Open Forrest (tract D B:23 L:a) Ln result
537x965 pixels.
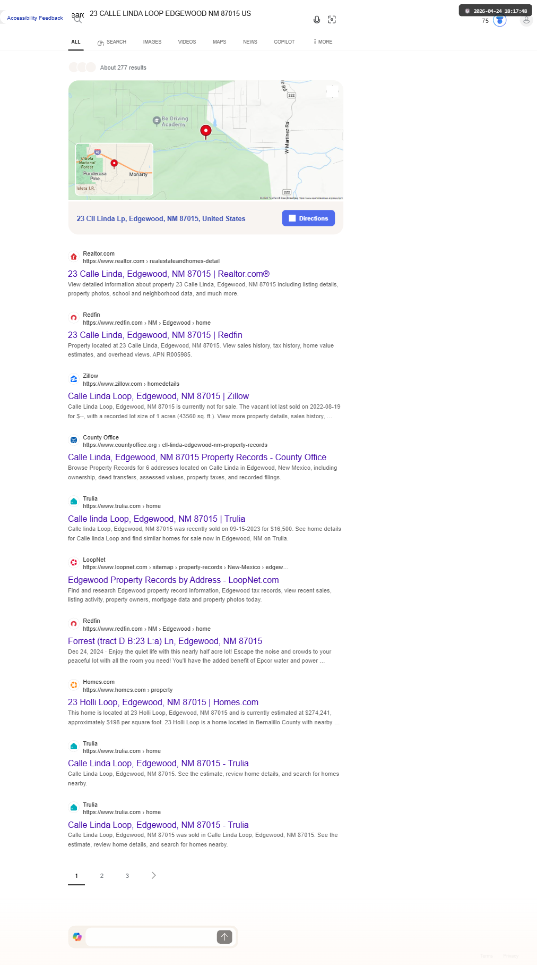pyautogui.click(x=165, y=641)
